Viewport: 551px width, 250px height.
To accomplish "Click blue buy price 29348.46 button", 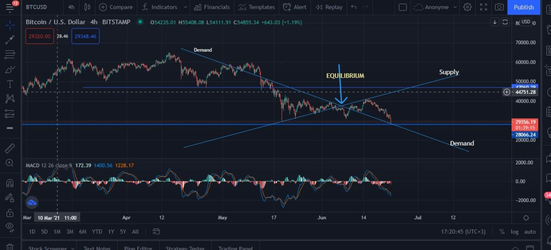I will [x=85, y=36].
